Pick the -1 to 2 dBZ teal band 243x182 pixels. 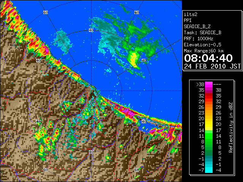pyautogui.click(x=209, y=159)
